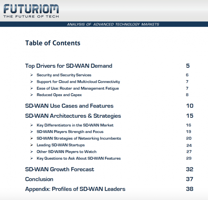Image resolution: width=208 pixels, height=200 pixels.
Task: Click page number 38 for Appendix
Action: coord(190,189)
